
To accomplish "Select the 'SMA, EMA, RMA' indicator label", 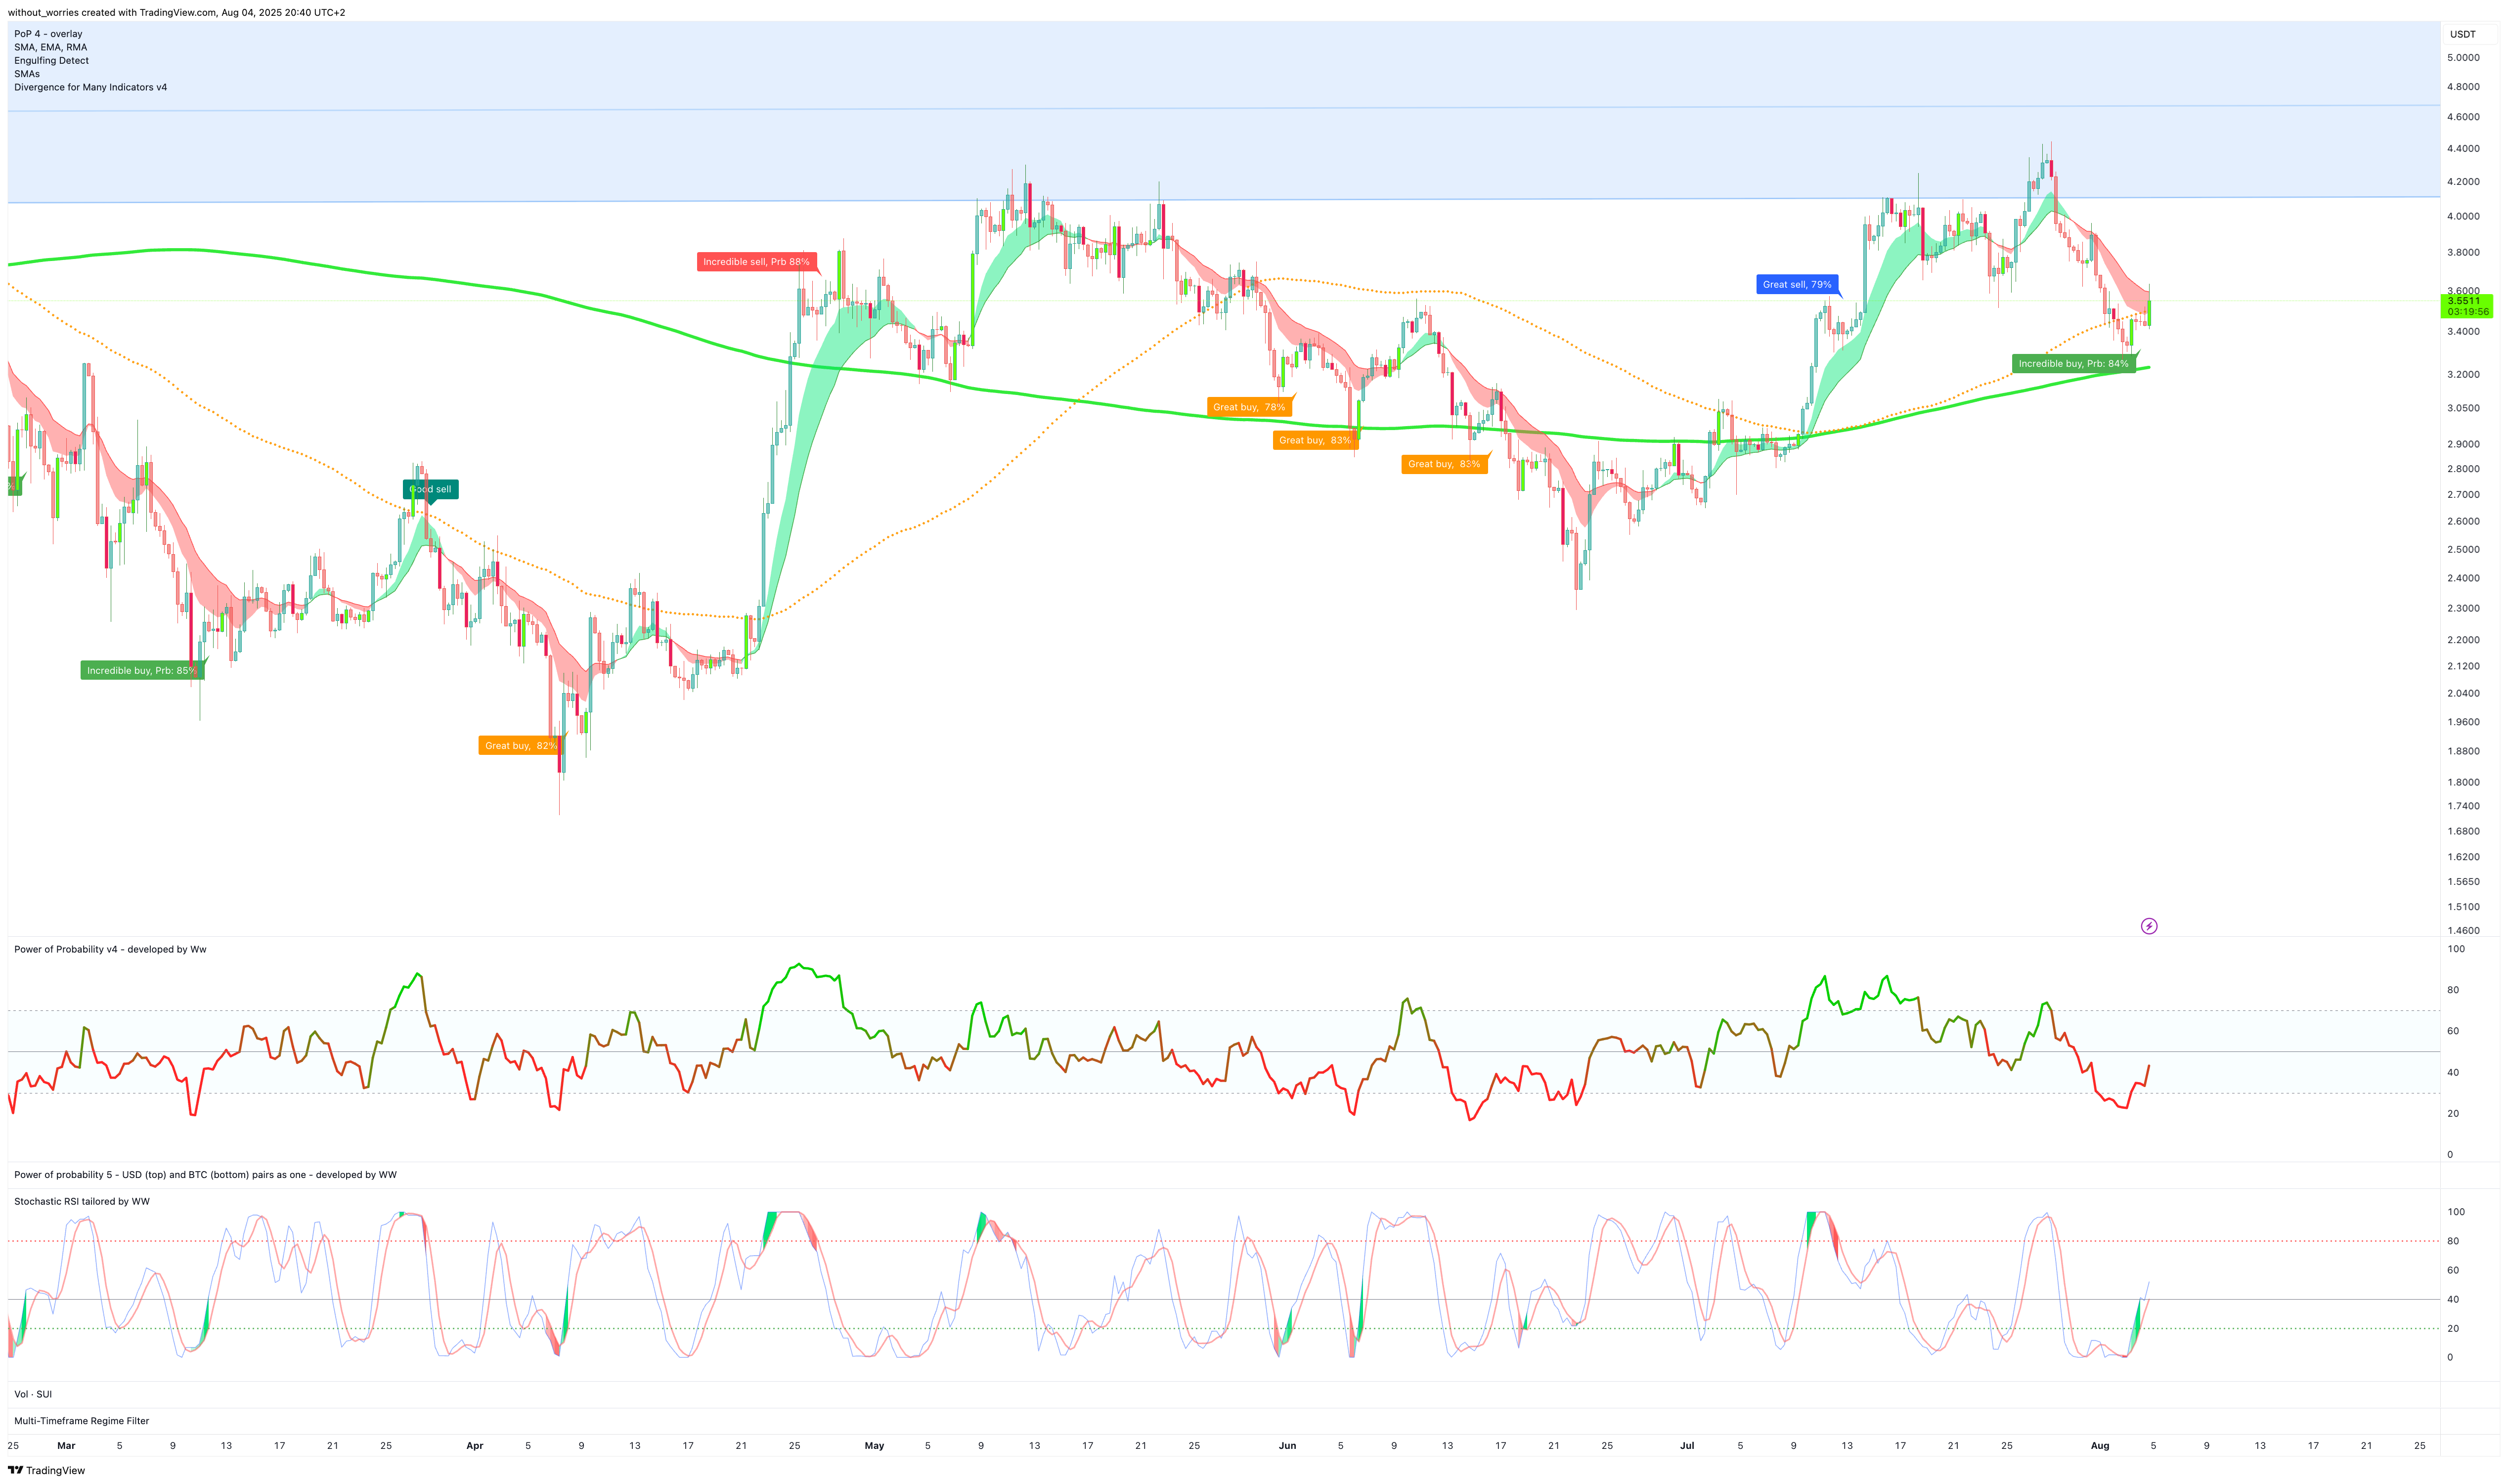I will pos(50,47).
